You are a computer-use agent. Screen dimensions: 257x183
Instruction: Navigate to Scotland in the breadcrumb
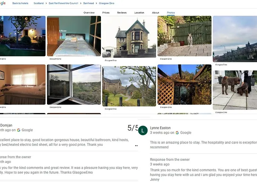pos(39,3)
